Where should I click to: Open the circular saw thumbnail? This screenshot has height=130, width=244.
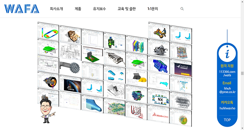click(159, 47)
